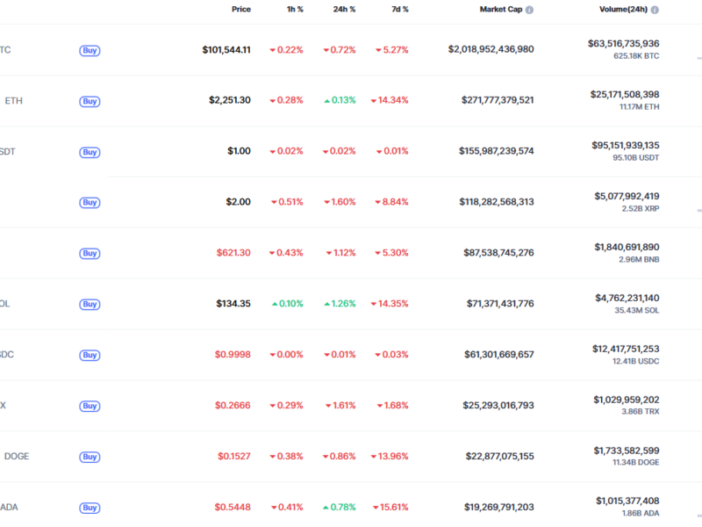
Task: Open the Volume(24h) info icon
Action: [x=655, y=10]
